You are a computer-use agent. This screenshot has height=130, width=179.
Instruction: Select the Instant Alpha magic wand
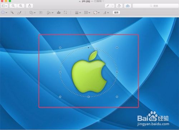(x=12, y=13)
